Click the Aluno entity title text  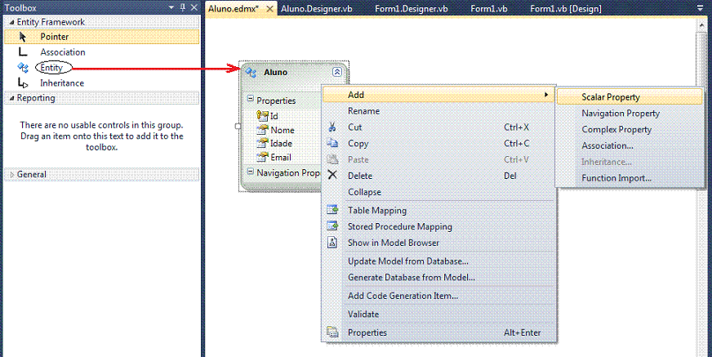coord(276,72)
